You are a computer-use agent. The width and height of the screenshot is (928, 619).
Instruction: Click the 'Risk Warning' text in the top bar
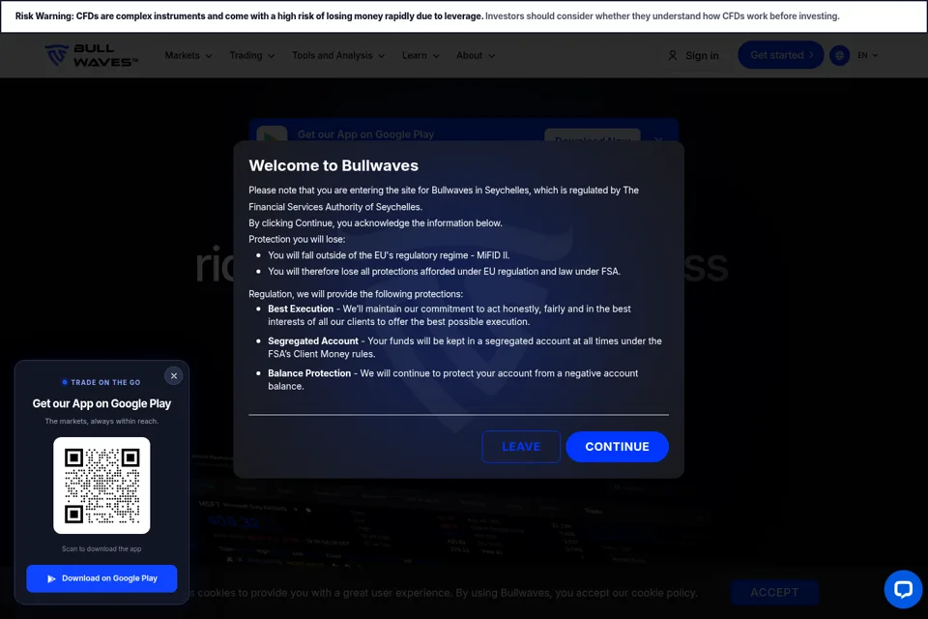coord(44,16)
